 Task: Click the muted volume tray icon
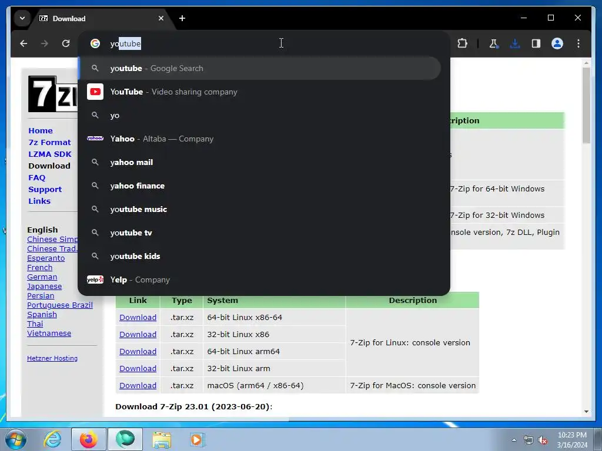(x=543, y=440)
